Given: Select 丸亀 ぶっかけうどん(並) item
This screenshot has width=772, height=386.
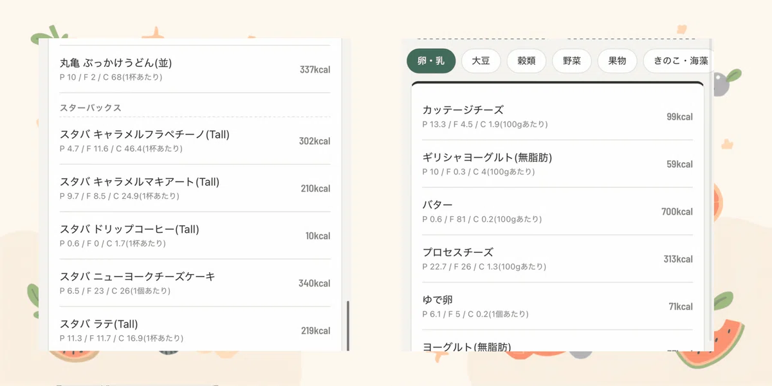Looking at the screenshot, I should point(195,69).
